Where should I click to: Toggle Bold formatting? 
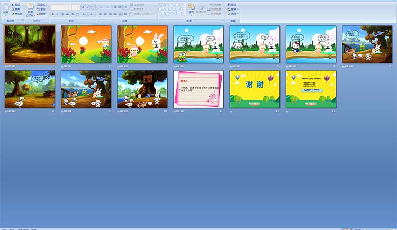pos(52,14)
